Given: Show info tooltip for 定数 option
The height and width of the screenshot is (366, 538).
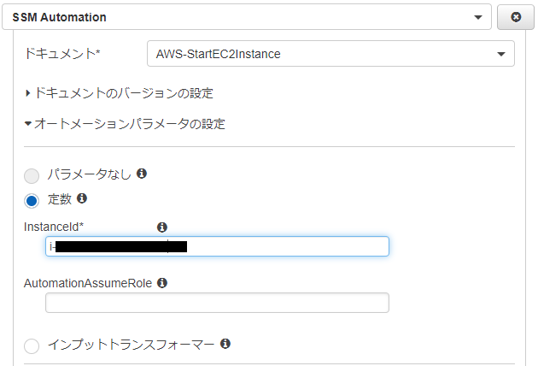Looking at the screenshot, I should (82, 198).
